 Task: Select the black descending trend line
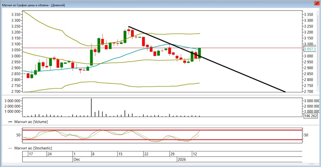point(207,59)
